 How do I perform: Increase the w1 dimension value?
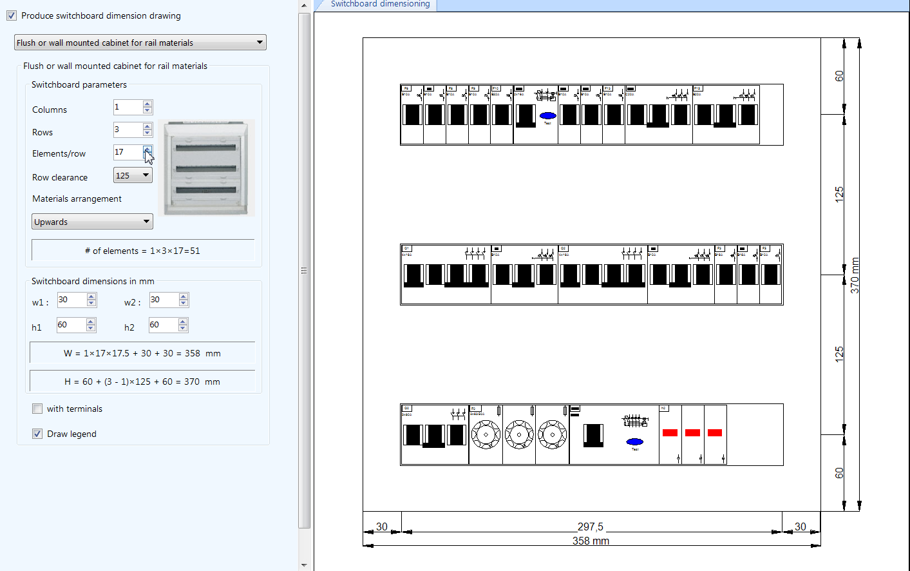[x=91, y=296]
